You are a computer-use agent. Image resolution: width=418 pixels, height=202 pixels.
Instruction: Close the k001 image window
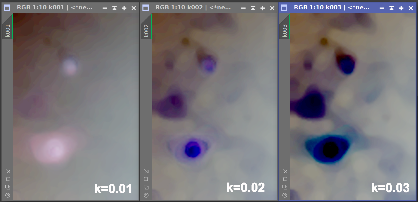point(134,8)
